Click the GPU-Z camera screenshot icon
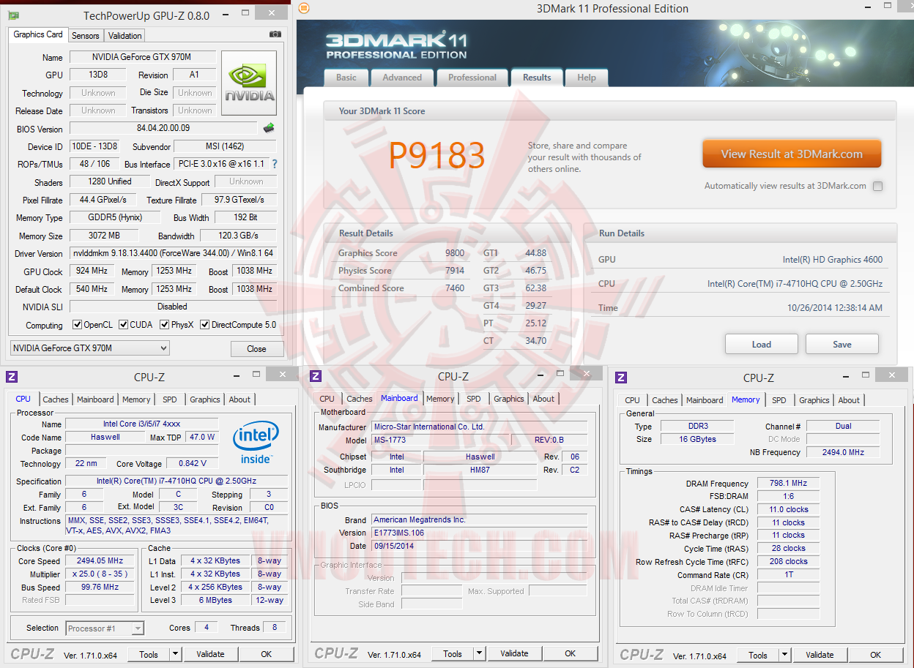This screenshot has width=914, height=668. point(275,34)
